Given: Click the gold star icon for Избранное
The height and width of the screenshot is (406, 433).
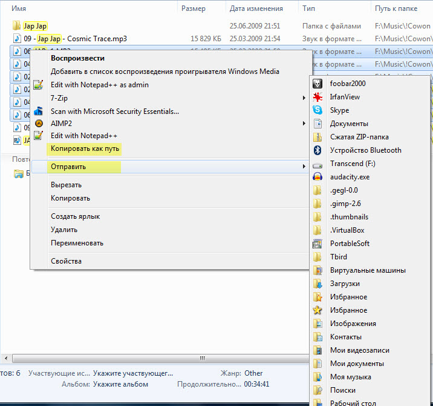Looking at the screenshot, I should pos(317,310).
